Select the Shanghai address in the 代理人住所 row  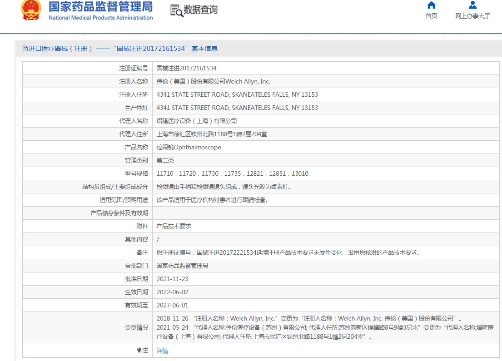click(212, 134)
